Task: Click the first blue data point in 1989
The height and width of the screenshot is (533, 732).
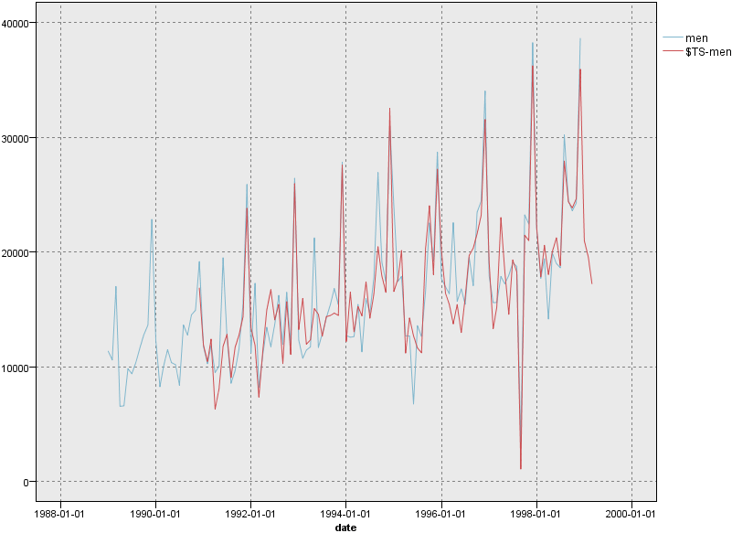Action: coord(108,351)
